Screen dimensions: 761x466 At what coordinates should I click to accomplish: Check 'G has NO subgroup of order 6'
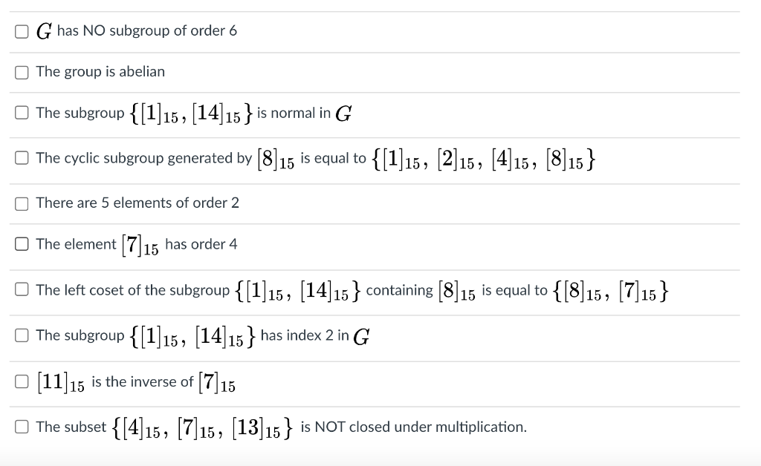tap(22, 30)
